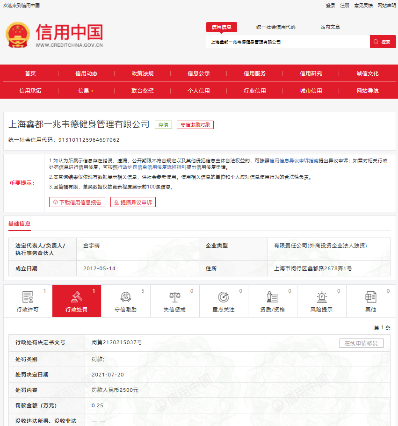Click the pencil icon on 提请异议申诉
The image size is (398, 426).
pyautogui.click(x=116, y=202)
